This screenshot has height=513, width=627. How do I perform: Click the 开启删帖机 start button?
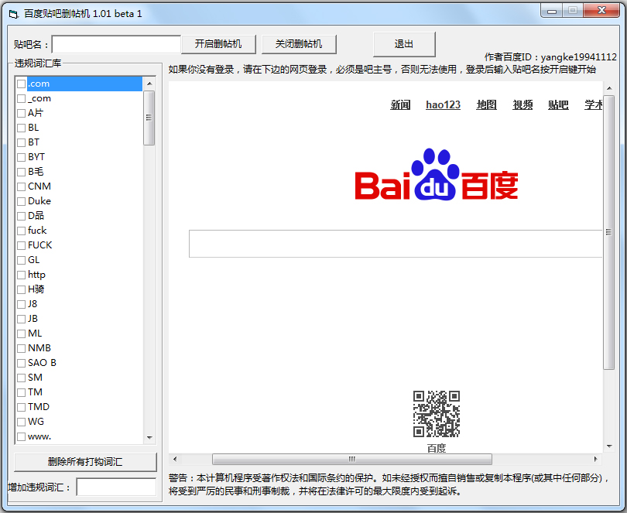point(218,44)
